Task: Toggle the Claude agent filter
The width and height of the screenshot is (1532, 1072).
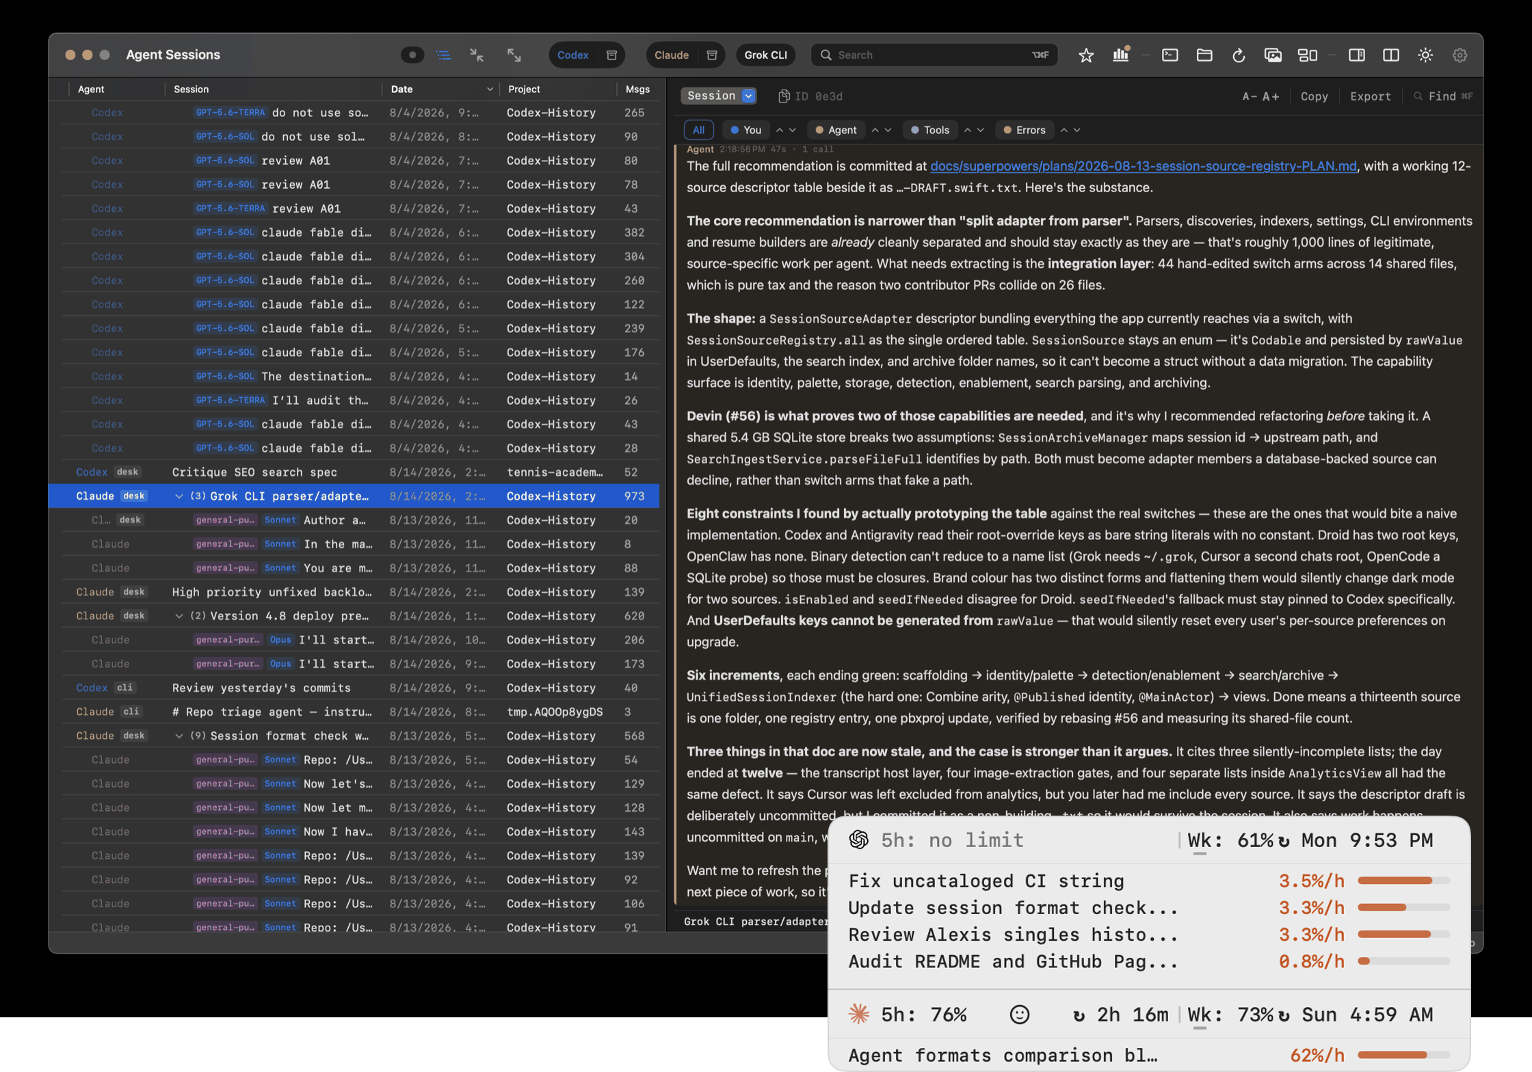Action: pos(672,55)
